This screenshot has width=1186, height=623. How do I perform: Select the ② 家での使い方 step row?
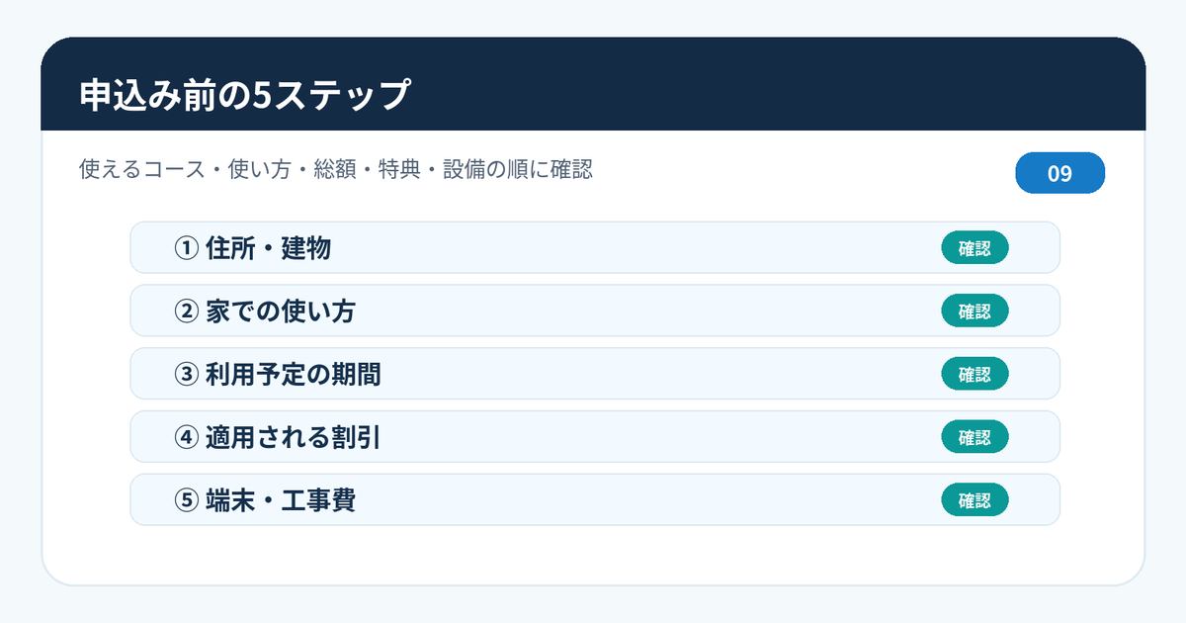(595, 311)
